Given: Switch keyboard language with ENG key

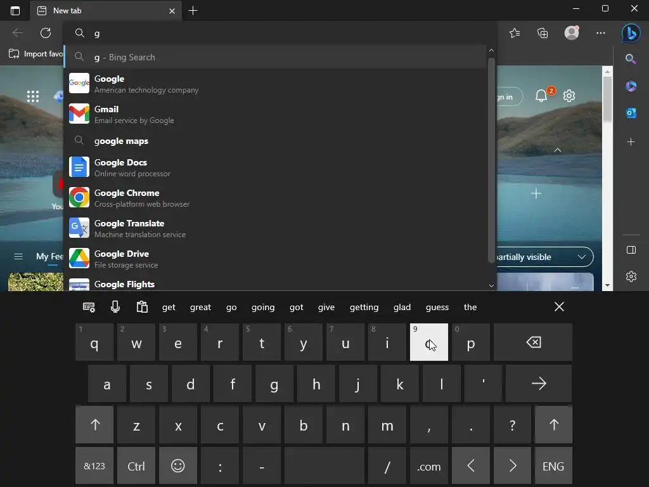Looking at the screenshot, I should tap(553, 466).
